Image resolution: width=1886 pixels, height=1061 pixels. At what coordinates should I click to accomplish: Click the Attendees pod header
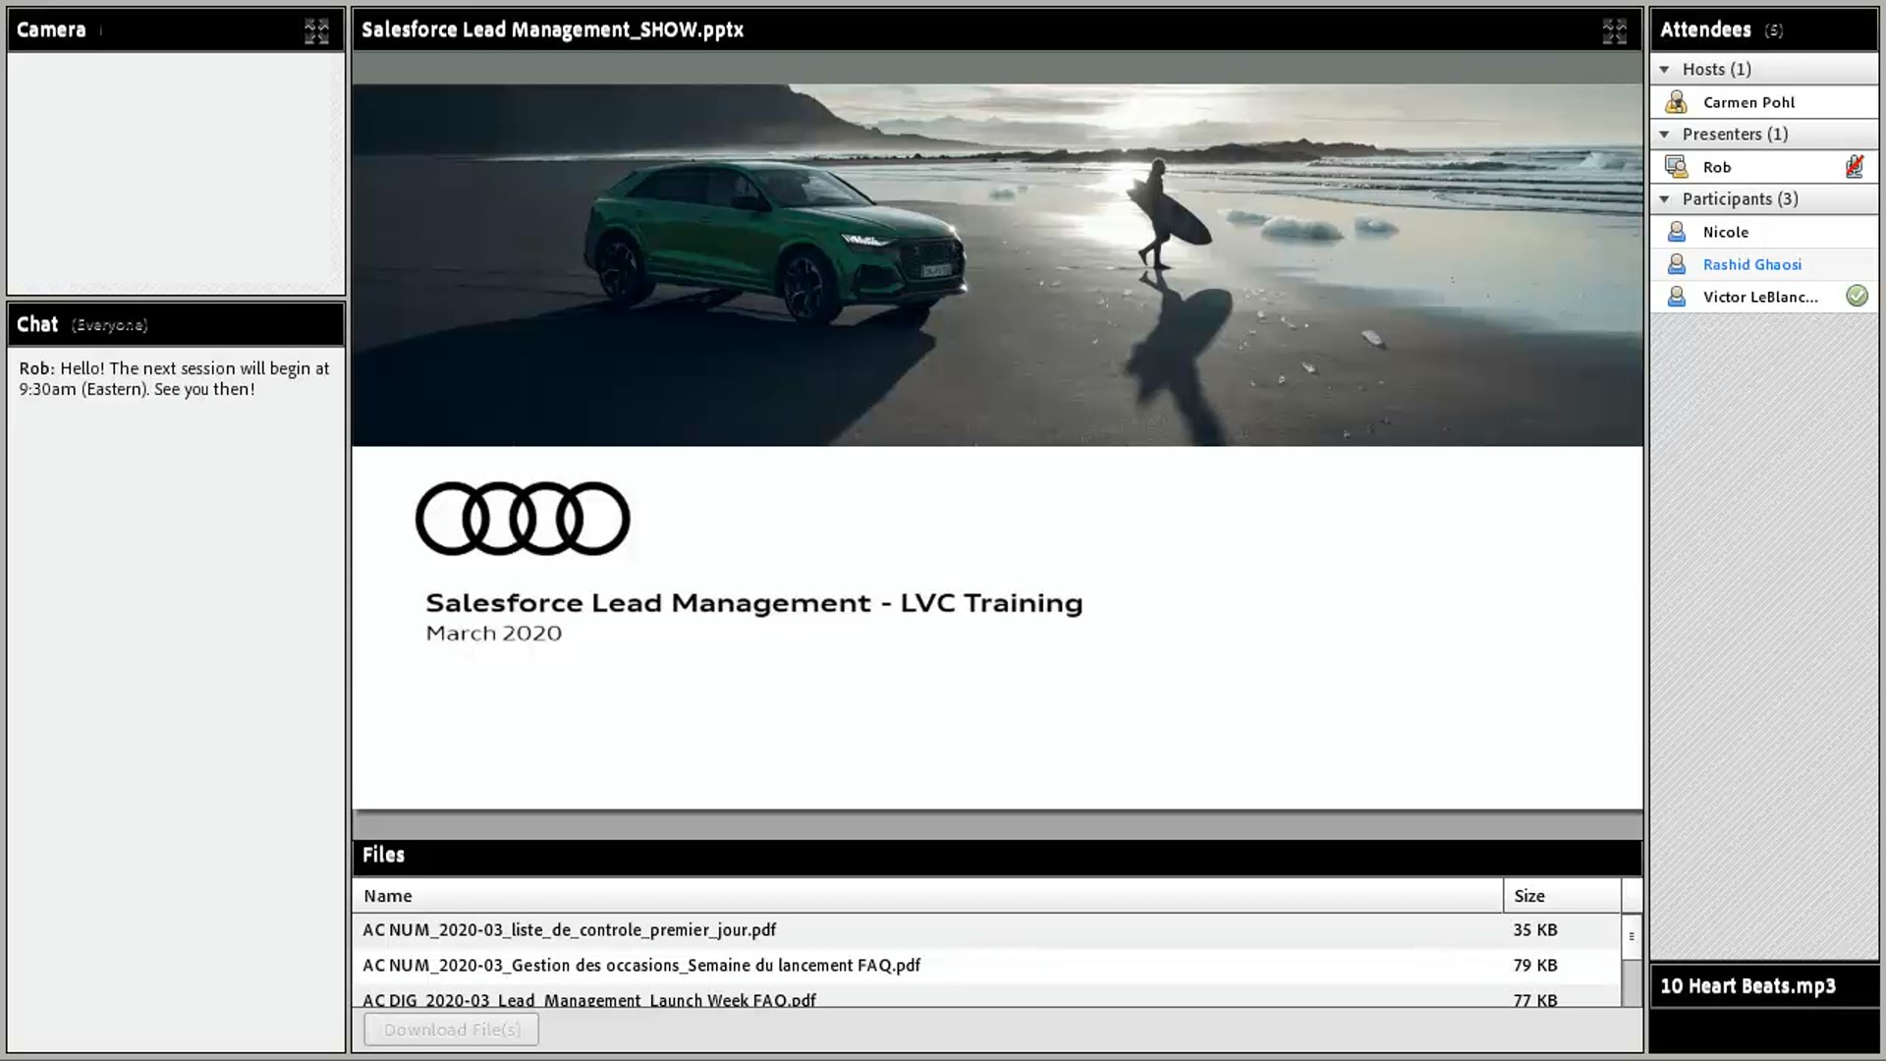pyautogui.click(x=1764, y=29)
